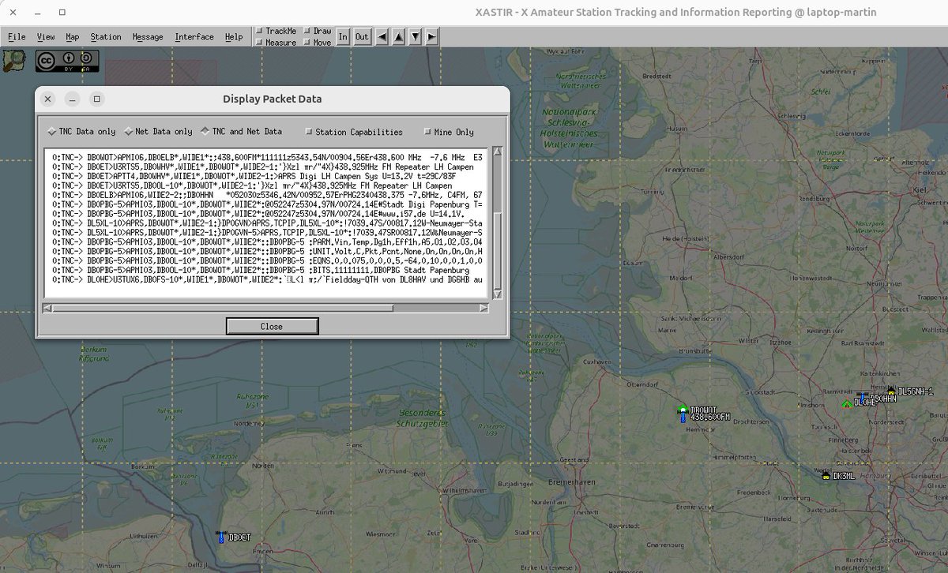The width and height of the screenshot is (948, 573).
Task: Click the packet list vertical scrollbar
Action: tap(498, 221)
